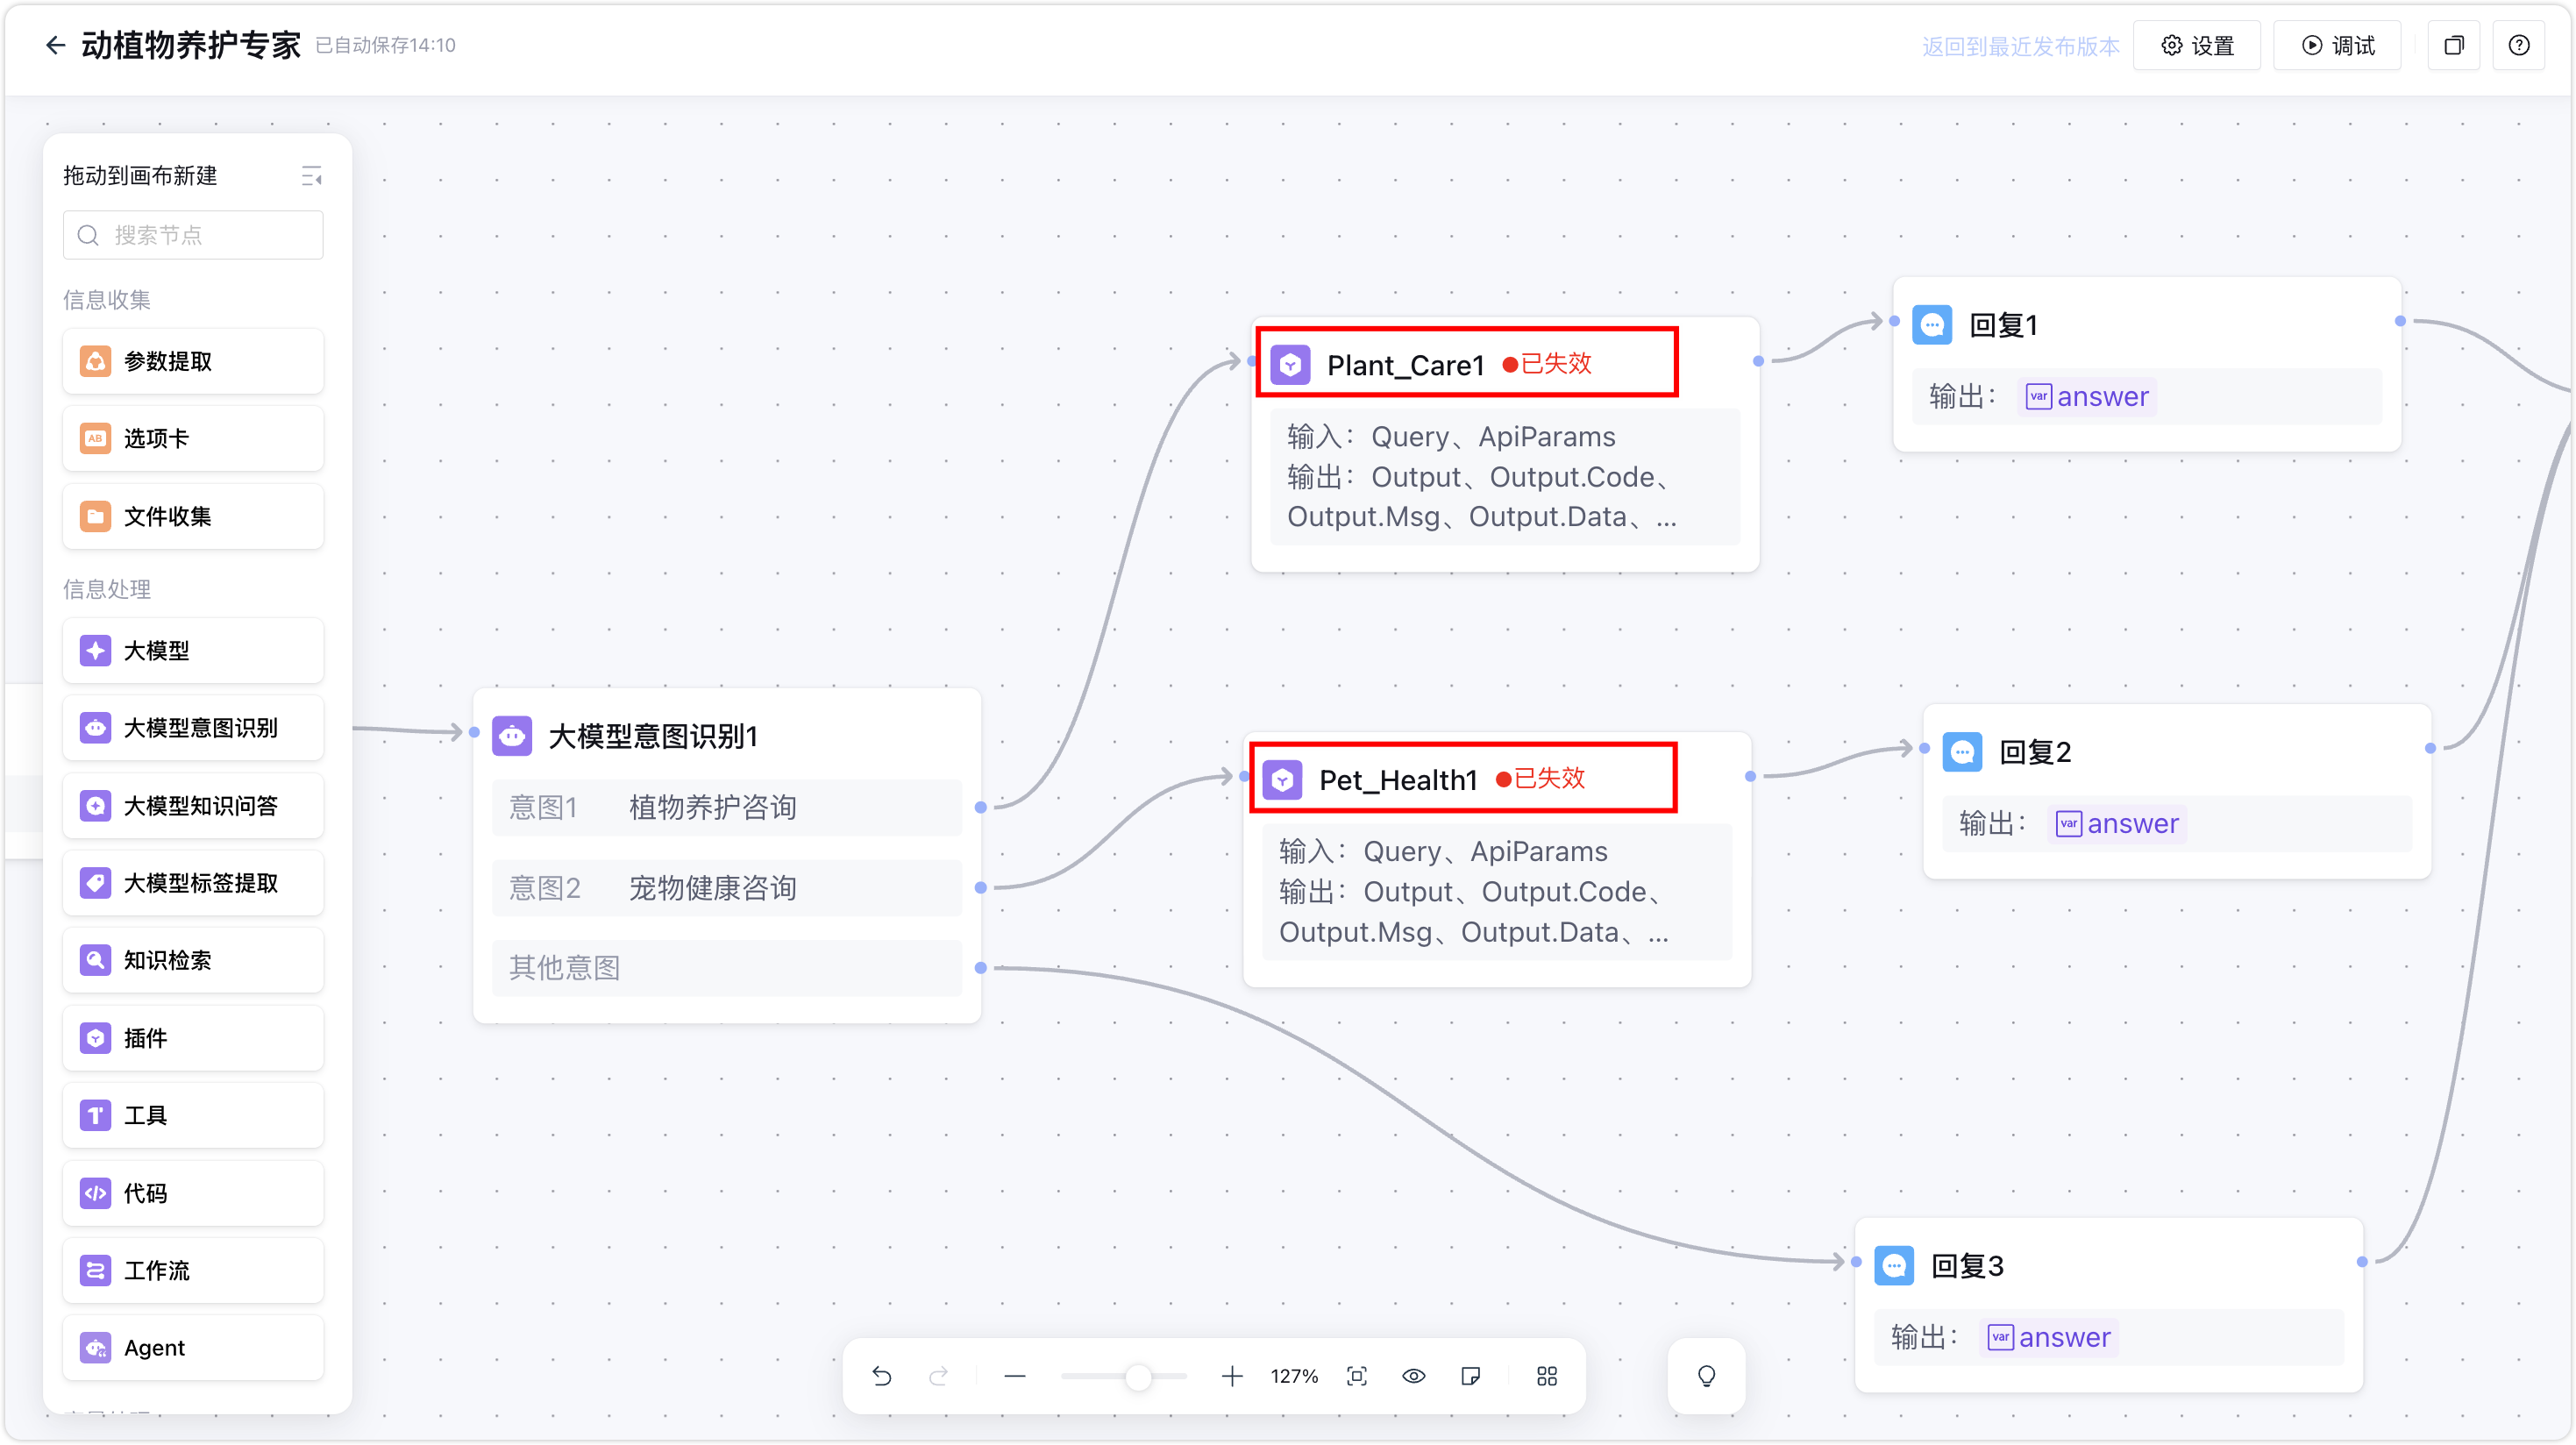This screenshot has width=2576, height=1445.
Task: Click the back arrow beside the title
Action: coord(55,45)
